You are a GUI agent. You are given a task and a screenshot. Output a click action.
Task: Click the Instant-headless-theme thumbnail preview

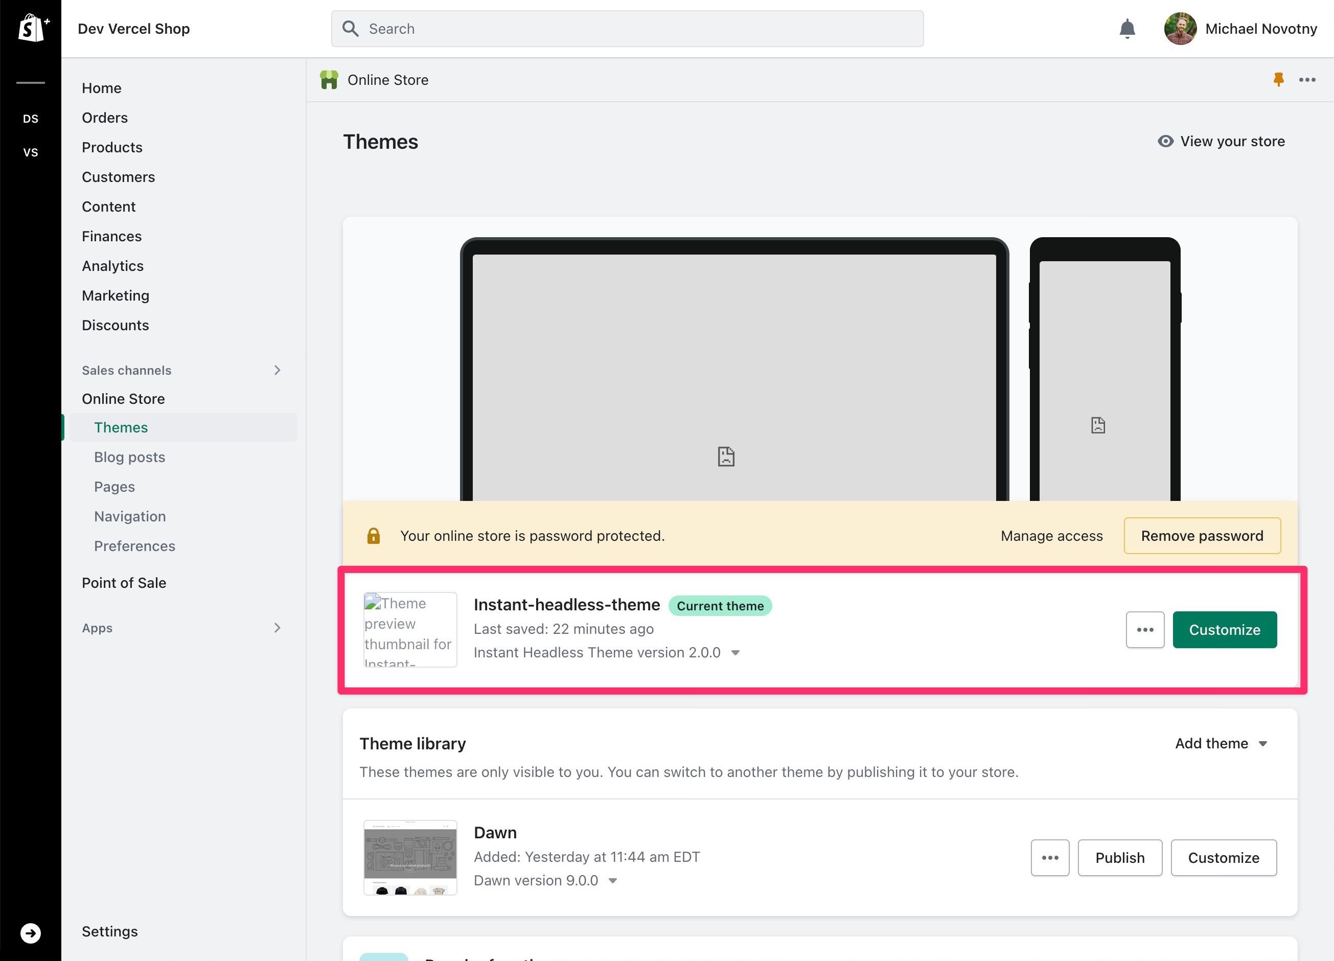coord(409,629)
